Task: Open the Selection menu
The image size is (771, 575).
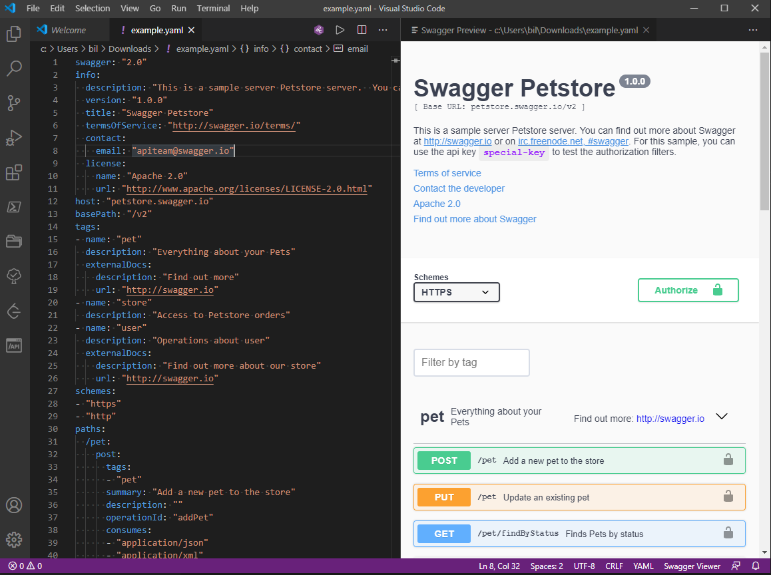Action: (x=93, y=8)
